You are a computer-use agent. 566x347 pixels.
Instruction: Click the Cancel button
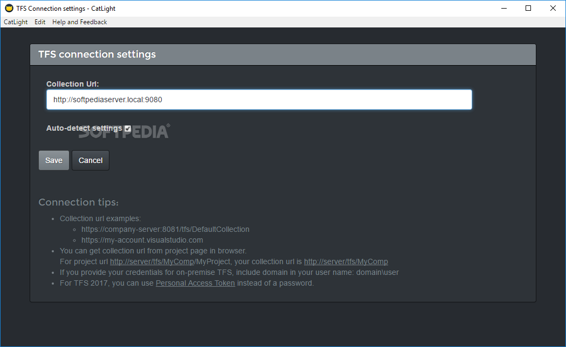point(91,160)
